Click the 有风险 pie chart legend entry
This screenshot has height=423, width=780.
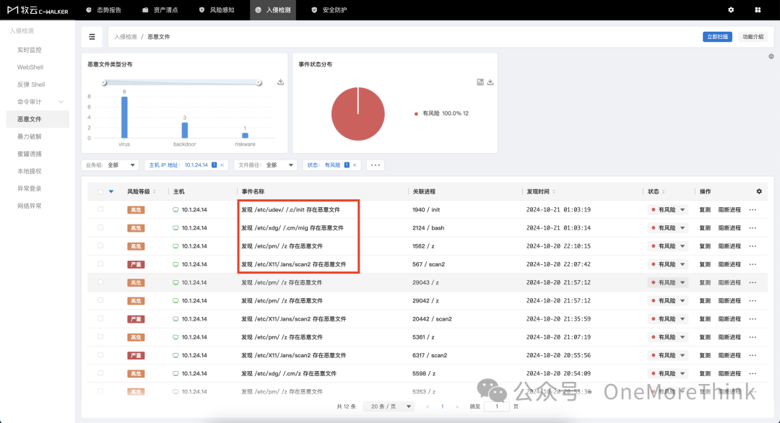tap(441, 113)
